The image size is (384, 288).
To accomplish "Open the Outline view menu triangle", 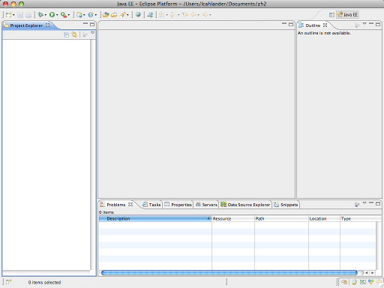I will pos(364,24).
